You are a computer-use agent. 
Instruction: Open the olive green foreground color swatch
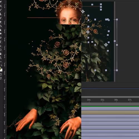pos(0,68)
